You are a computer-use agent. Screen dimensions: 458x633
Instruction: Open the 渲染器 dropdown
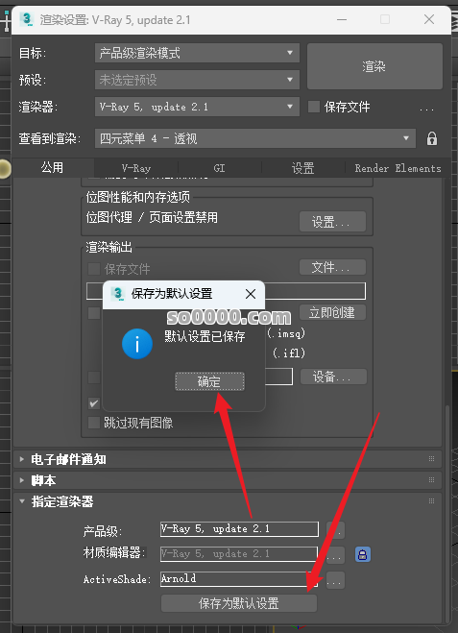click(197, 107)
